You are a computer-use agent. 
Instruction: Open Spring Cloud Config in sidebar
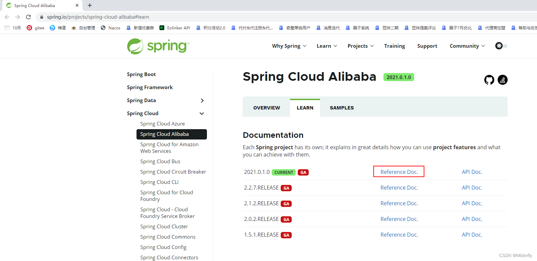point(164,247)
